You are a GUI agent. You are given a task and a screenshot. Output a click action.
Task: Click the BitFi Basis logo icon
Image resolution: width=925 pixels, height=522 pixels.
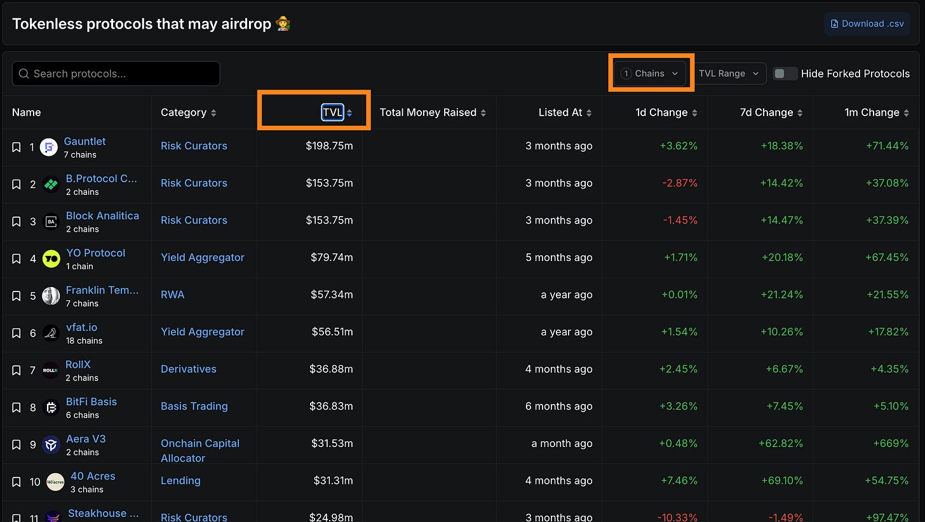click(x=51, y=408)
